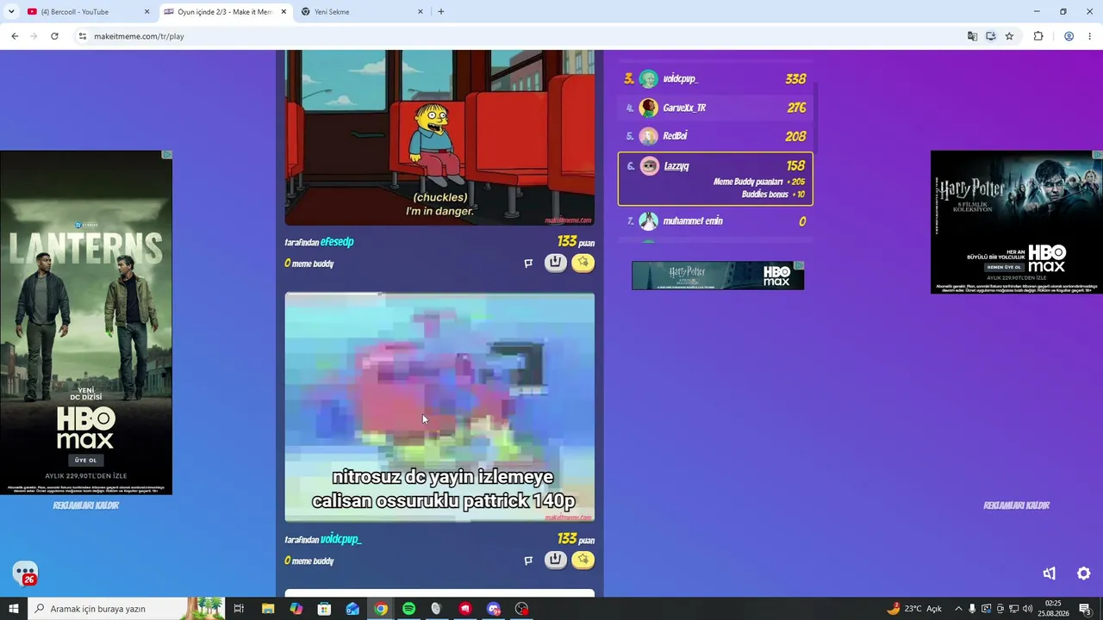View site information icon in address bar

tap(83, 36)
